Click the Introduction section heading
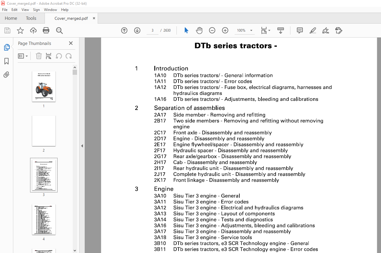 pos(171,69)
